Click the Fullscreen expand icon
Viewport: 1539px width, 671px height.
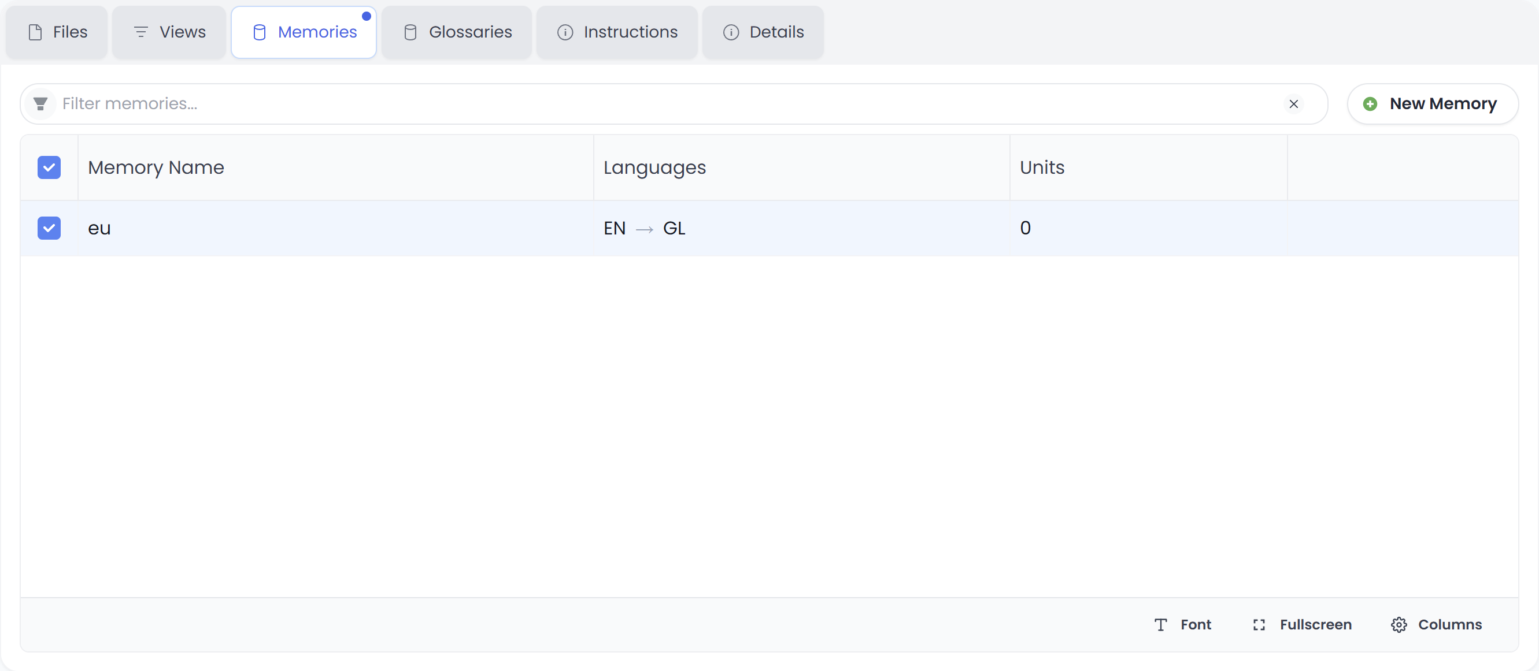point(1258,624)
